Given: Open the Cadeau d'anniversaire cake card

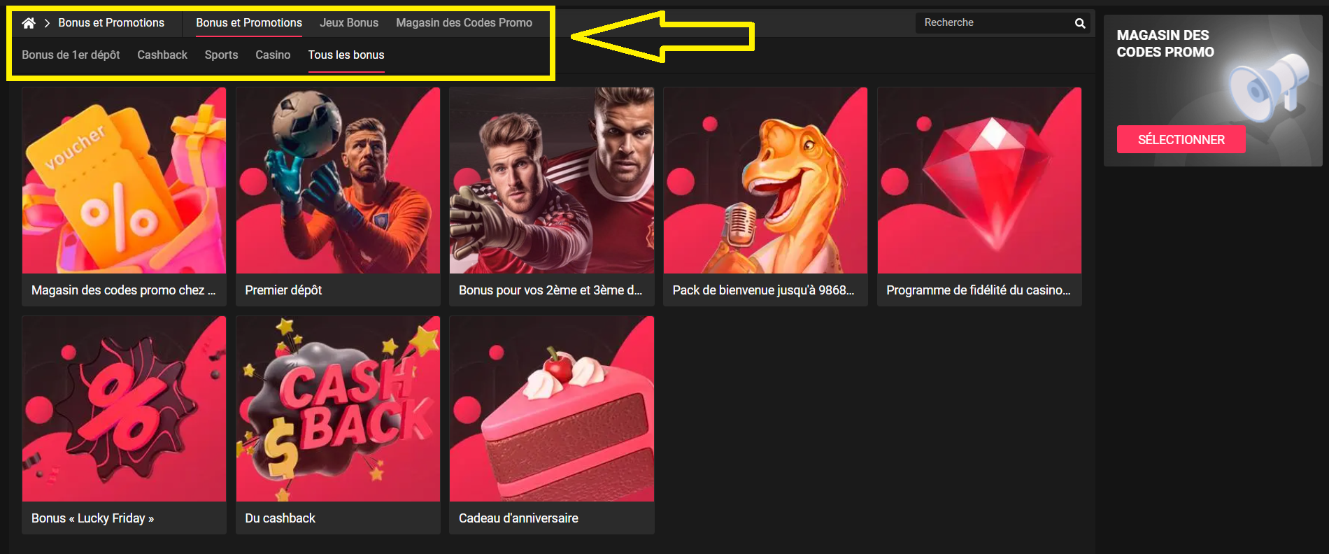Looking at the screenshot, I should point(551,425).
